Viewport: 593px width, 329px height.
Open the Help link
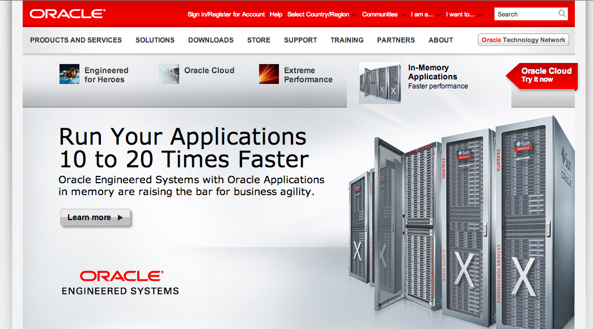click(x=276, y=14)
